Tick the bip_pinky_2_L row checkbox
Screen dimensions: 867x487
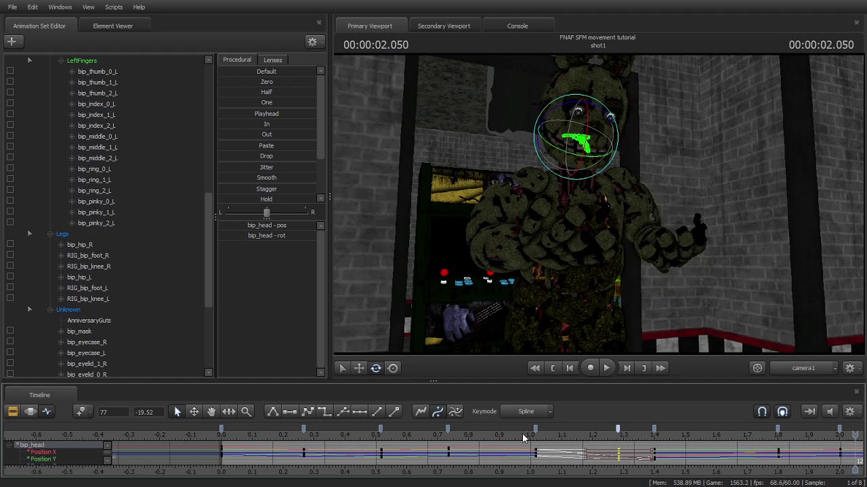(x=10, y=223)
